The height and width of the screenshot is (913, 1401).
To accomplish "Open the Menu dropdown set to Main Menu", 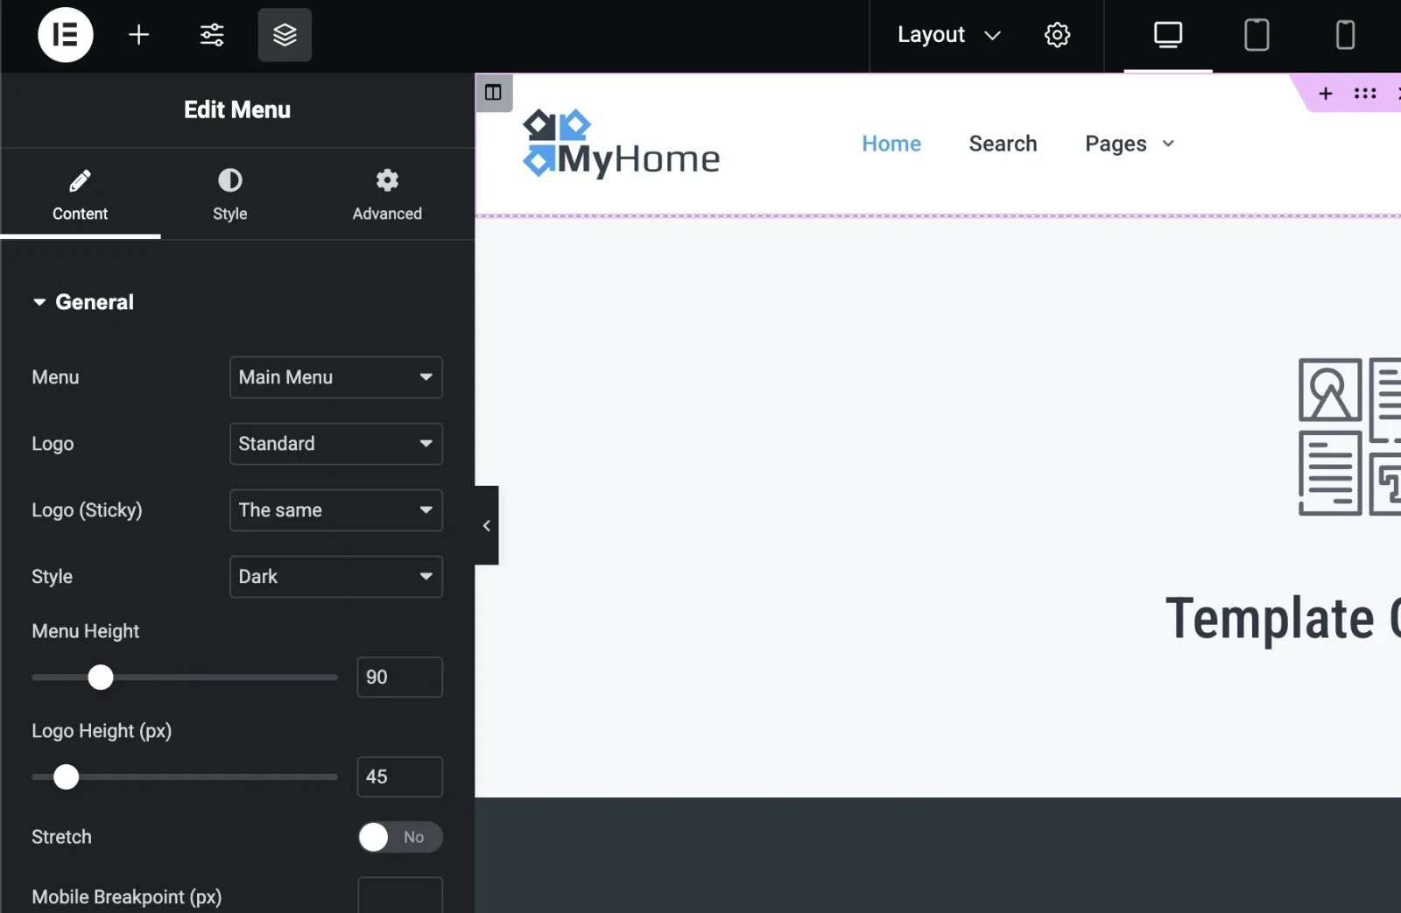I will tap(336, 377).
